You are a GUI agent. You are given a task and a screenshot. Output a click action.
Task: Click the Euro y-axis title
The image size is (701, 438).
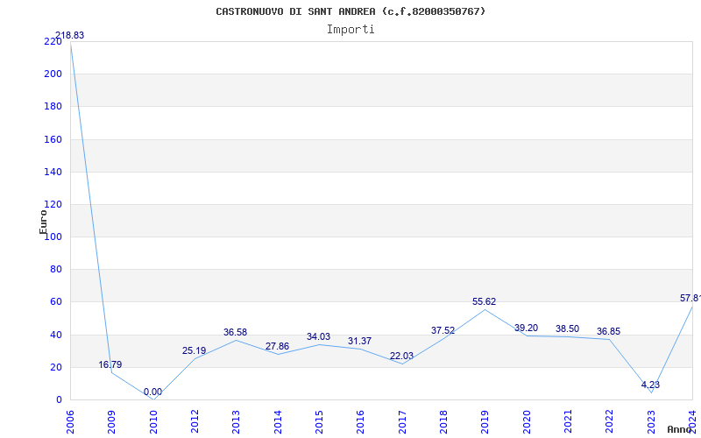[43, 222]
